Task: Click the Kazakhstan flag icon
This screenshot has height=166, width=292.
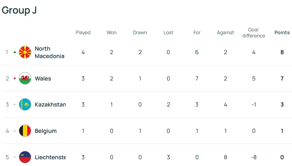Action: coord(25,105)
